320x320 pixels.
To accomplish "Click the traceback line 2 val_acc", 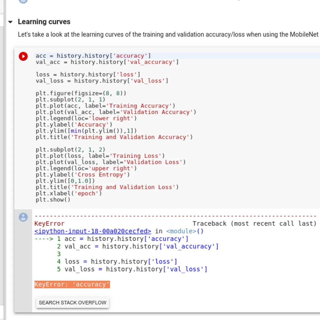I will point(138,246).
